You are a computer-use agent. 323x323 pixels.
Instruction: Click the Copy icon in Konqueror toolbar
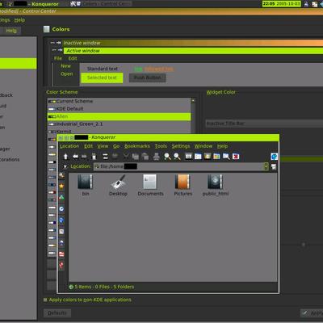pyautogui.click(x=135, y=157)
